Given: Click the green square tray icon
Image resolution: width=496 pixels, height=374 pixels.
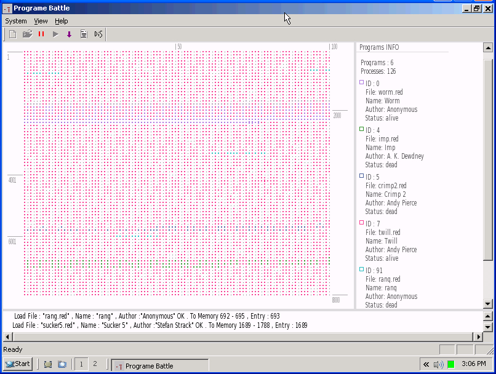Looking at the screenshot, I should tap(451, 365).
